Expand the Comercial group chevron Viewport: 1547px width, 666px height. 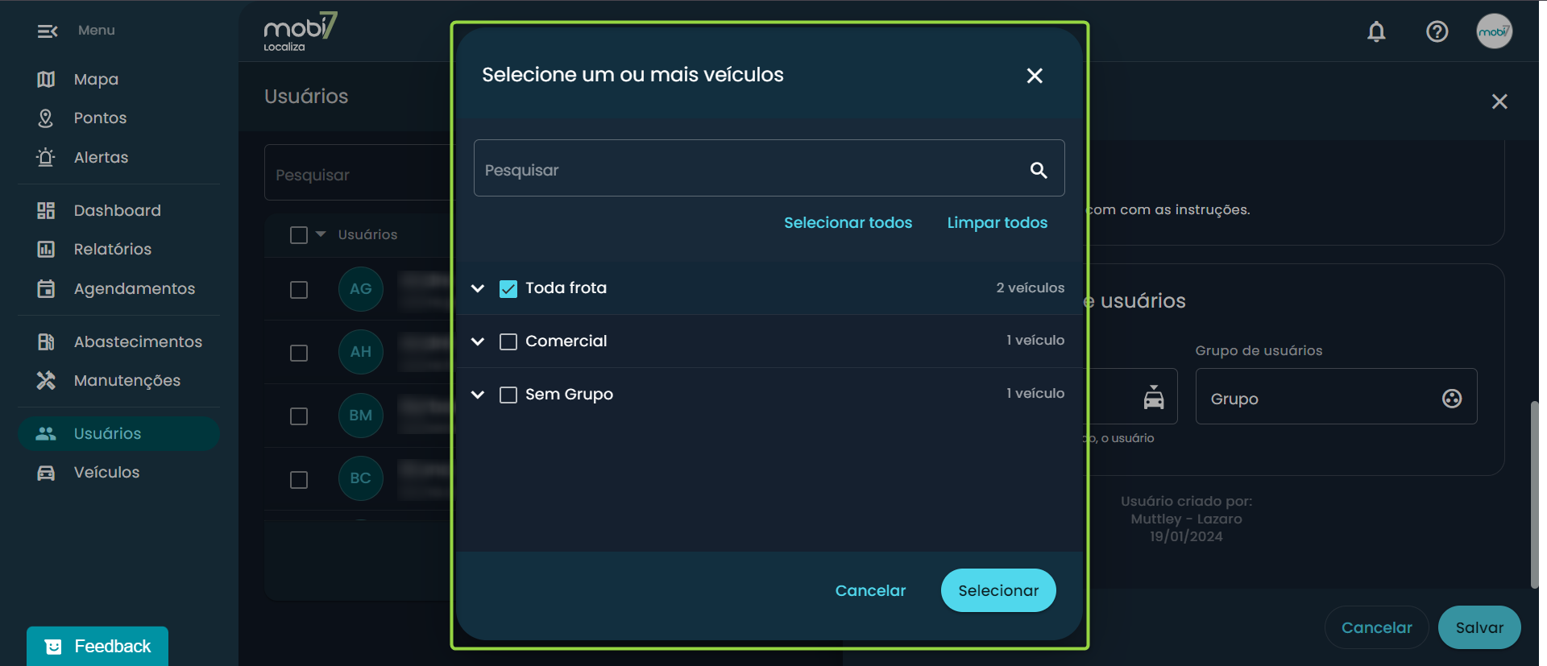(x=478, y=341)
